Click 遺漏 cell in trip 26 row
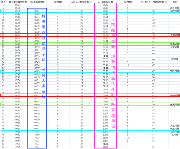The height and width of the screenshot is (149, 180). coord(105,68)
